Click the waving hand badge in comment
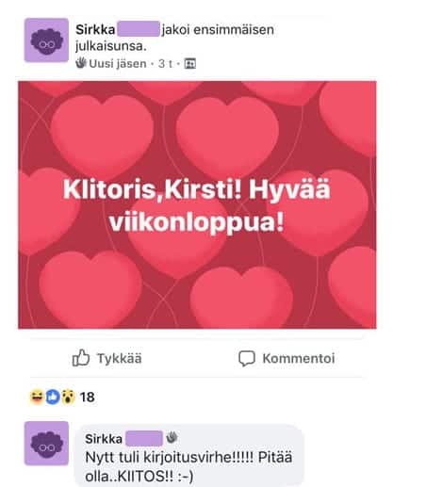Viewport: 426px width, 487px height. pyautogui.click(x=172, y=437)
